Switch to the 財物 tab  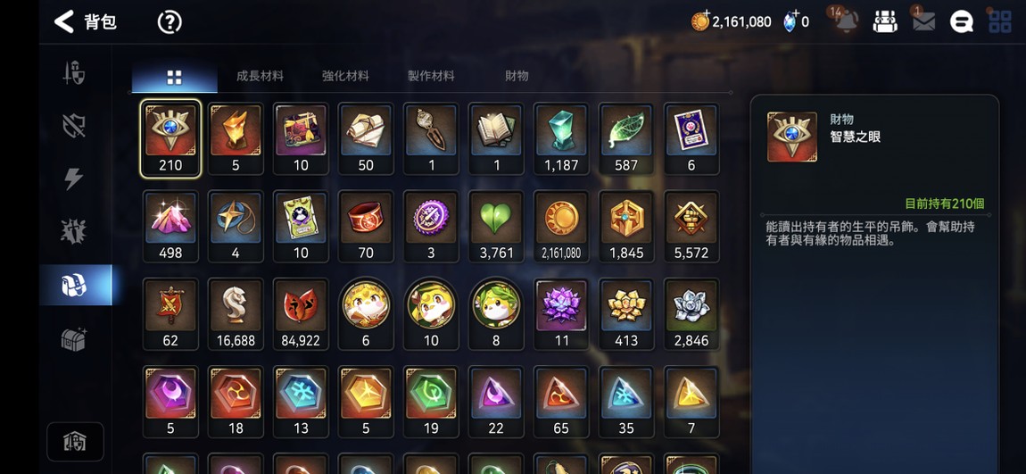click(x=517, y=76)
